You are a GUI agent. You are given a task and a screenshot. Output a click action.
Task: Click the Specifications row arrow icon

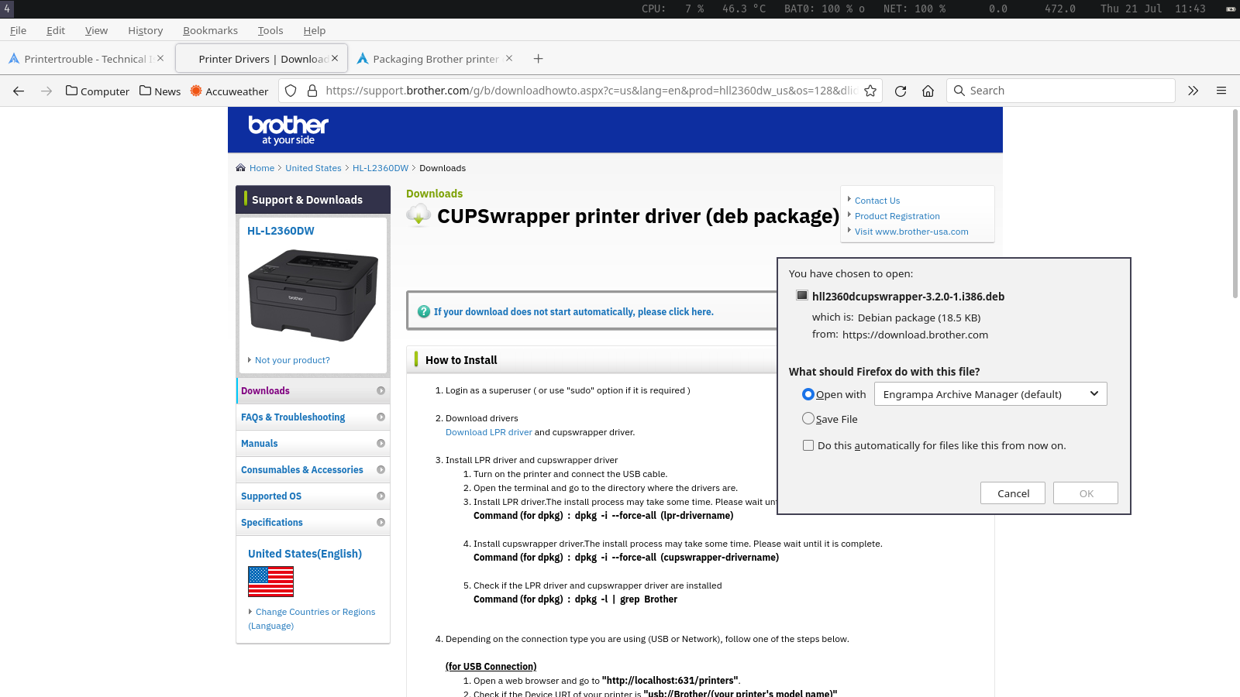coord(381,522)
